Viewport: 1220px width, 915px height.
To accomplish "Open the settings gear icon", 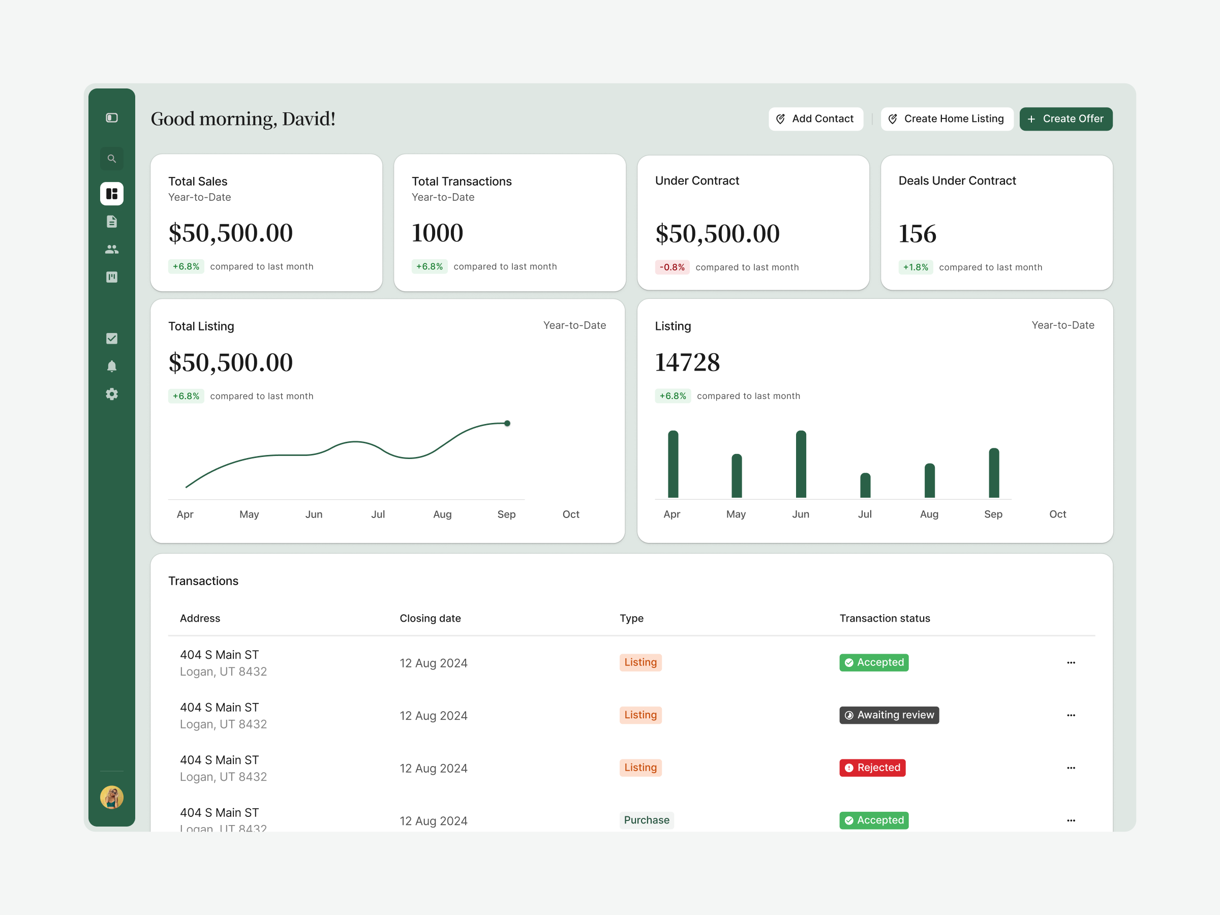I will point(111,394).
